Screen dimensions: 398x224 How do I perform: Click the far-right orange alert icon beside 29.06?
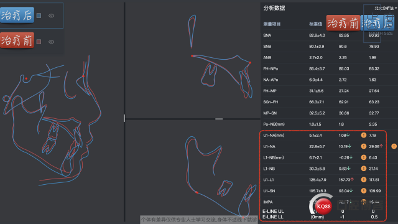click(x=394, y=146)
